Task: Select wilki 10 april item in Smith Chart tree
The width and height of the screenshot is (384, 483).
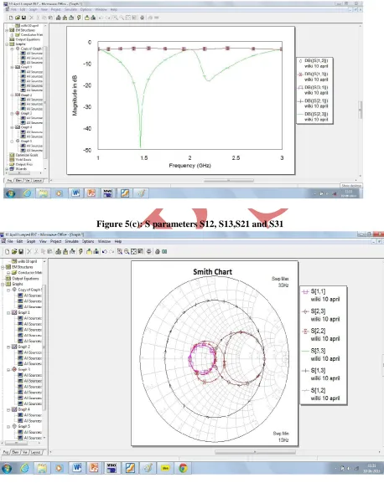Action: tap(27, 261)
